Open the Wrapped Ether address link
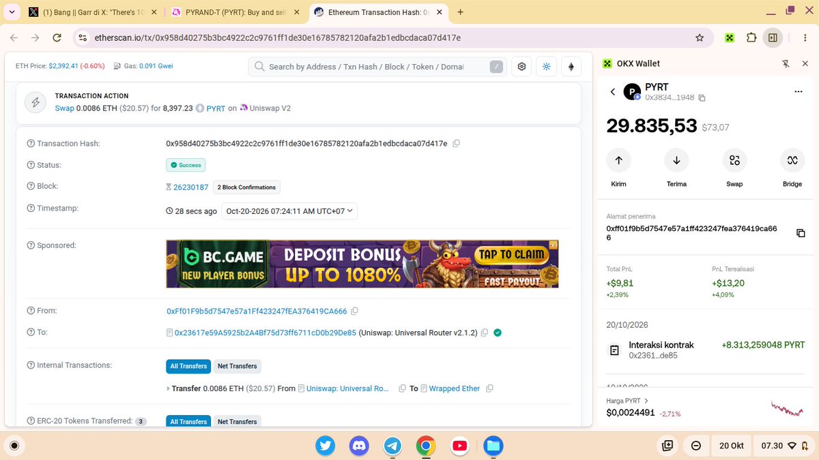Screen dimensions: 819x460 point(455,388)
